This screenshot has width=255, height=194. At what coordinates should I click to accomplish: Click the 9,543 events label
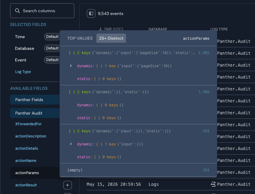[x=110, y=13]
